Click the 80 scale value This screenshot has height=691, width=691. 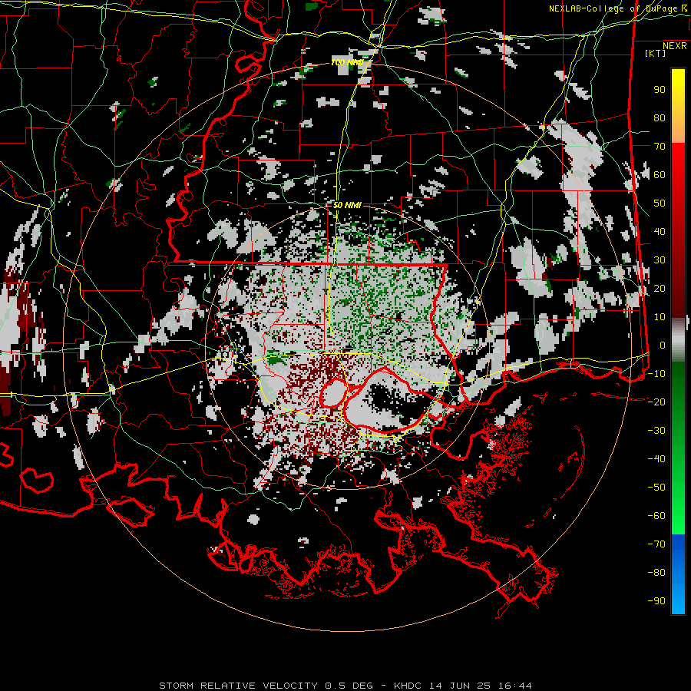point(660,117)
